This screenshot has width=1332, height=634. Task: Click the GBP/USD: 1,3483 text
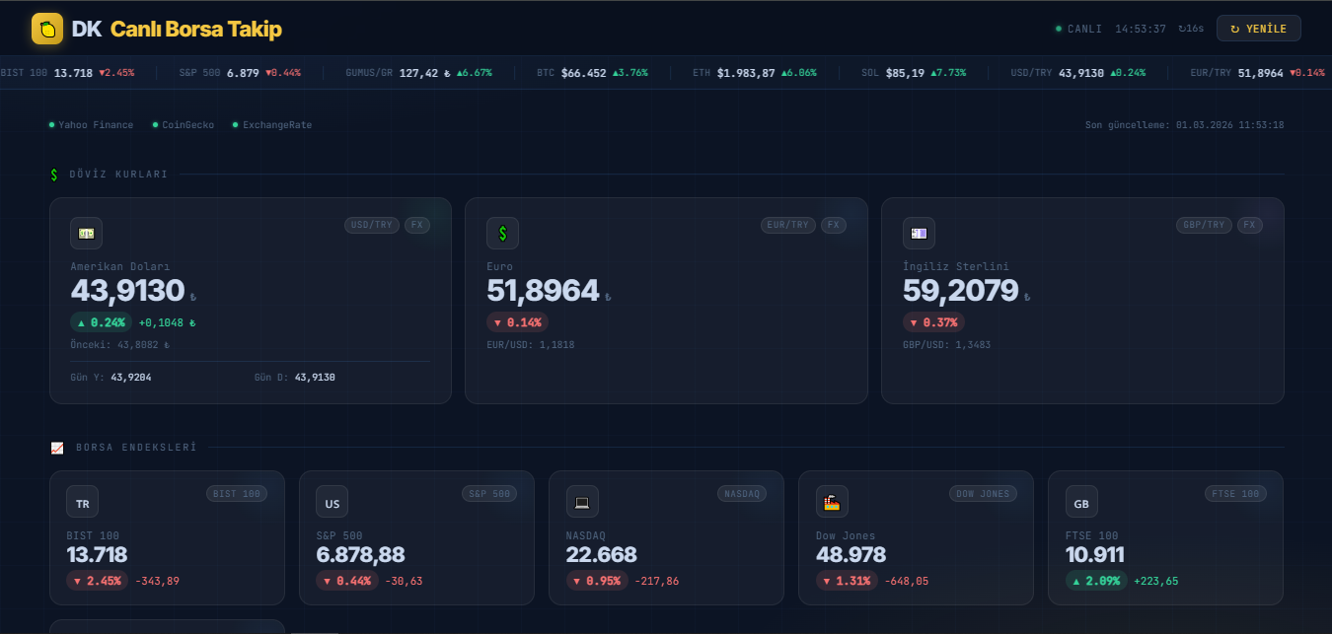946,345
